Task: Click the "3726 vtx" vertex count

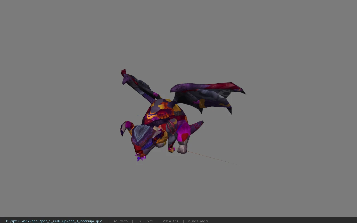Action: (145, 221)
